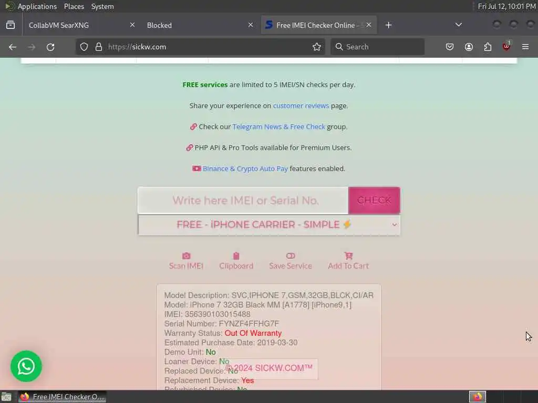Open the Firefox View icon
The image size is (538, 403).
coord(11,25)
